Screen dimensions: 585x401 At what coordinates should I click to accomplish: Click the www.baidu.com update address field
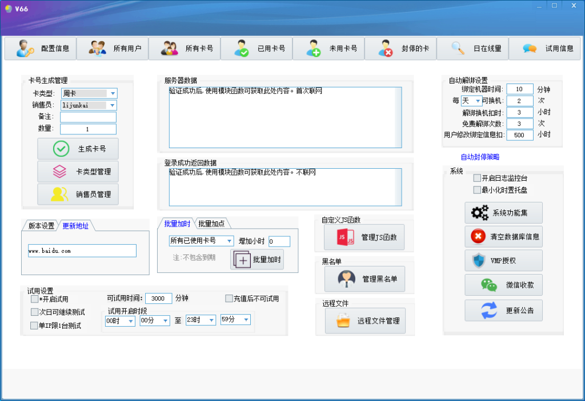(x=82, y=251)
